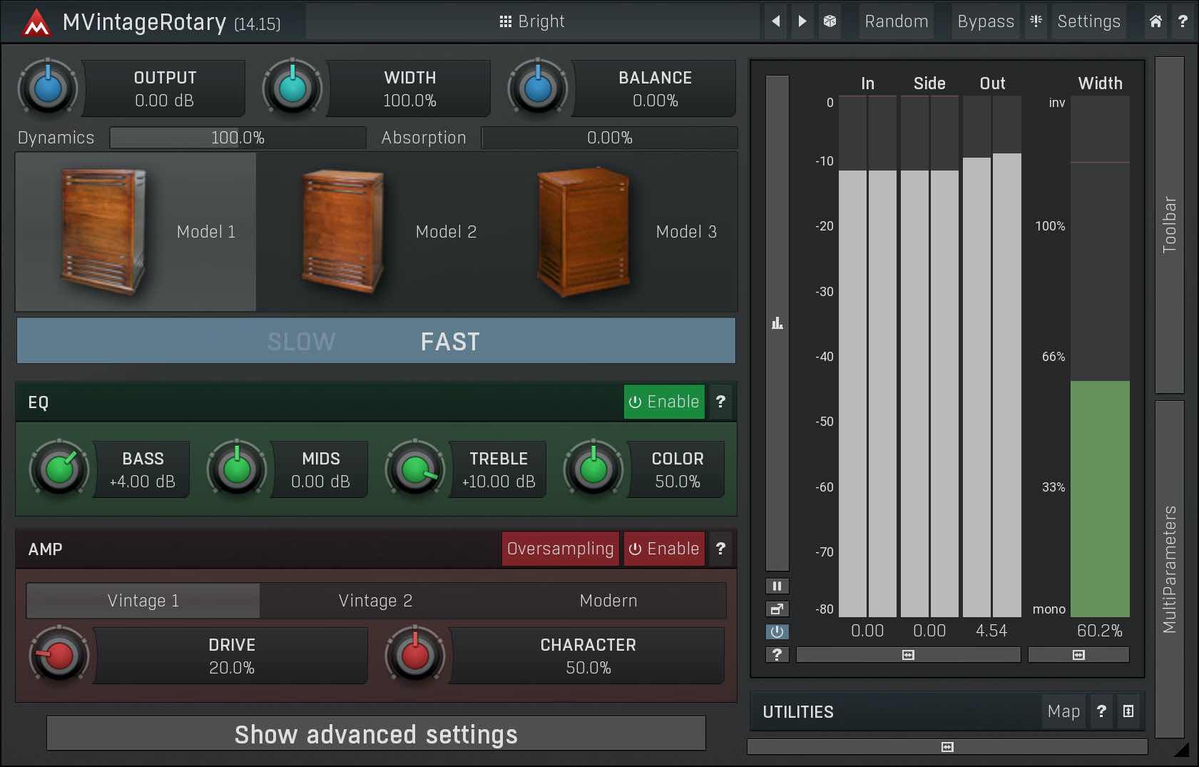The width and height of the screenshot is (1199, 767).
Task: Select the Modern amp tab
Action: [x=608, y=601]
